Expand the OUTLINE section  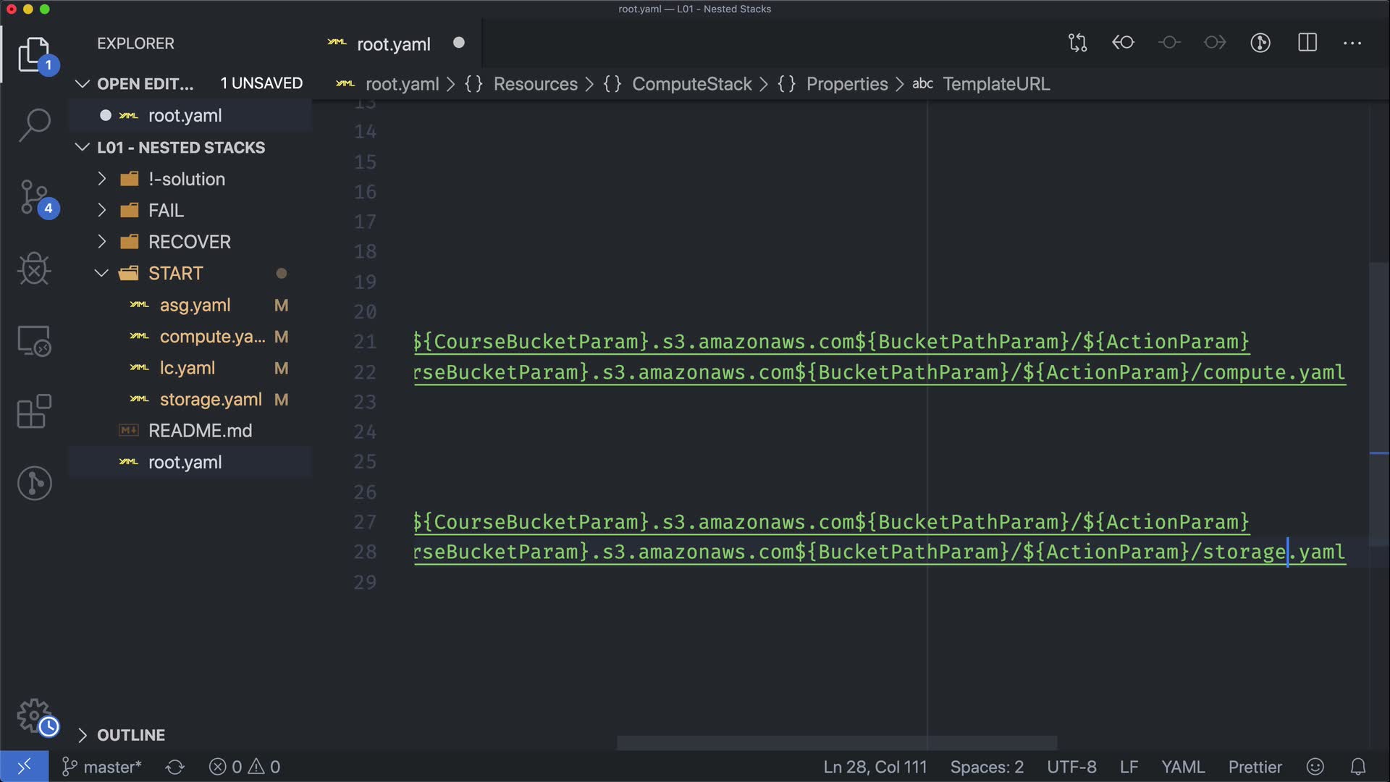coord(131,735)
